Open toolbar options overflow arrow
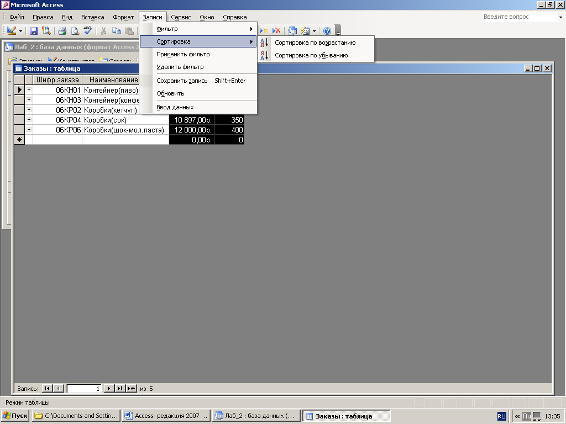This screenshot has width=566, height=424. pos(338,31)
